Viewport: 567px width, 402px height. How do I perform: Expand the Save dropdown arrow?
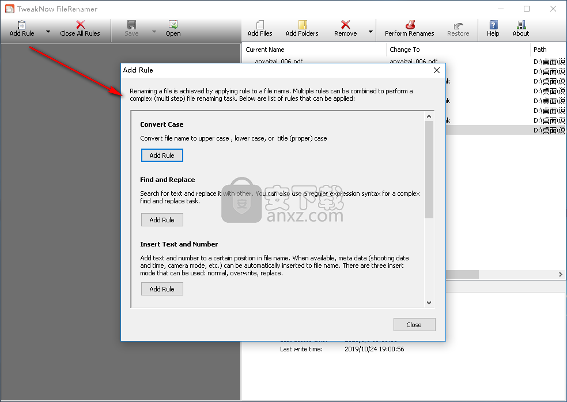154,32
